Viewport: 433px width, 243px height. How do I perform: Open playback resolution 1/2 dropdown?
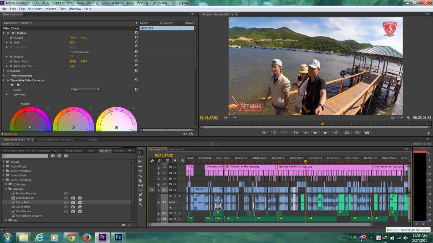point(397,118)
